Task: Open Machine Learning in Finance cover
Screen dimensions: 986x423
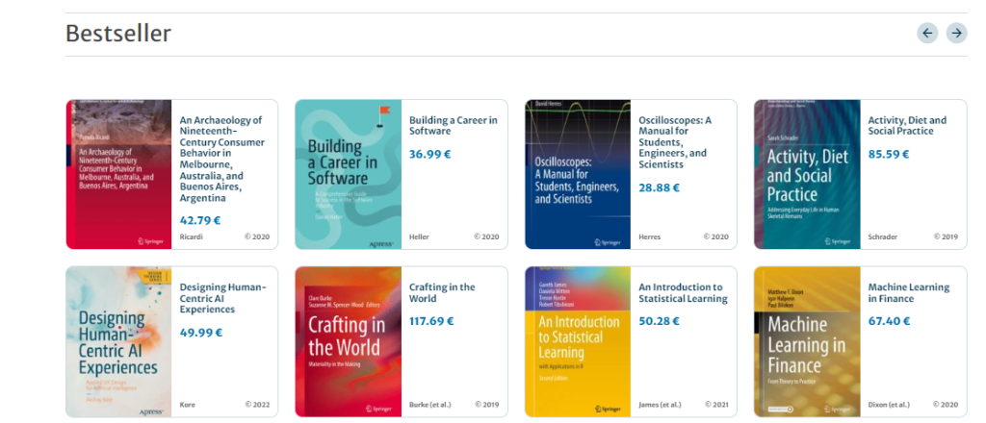Action: click(x=808, y=341)
